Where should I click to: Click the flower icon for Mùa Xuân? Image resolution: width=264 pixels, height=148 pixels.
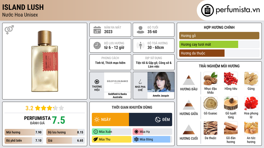tap(96, 132)
